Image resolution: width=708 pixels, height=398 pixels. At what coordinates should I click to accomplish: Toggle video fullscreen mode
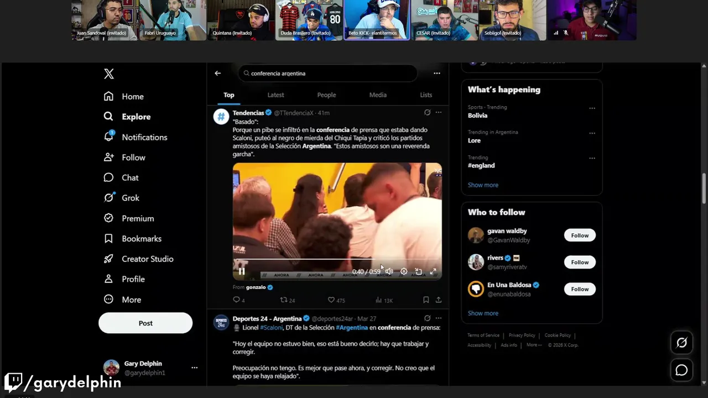433,271
